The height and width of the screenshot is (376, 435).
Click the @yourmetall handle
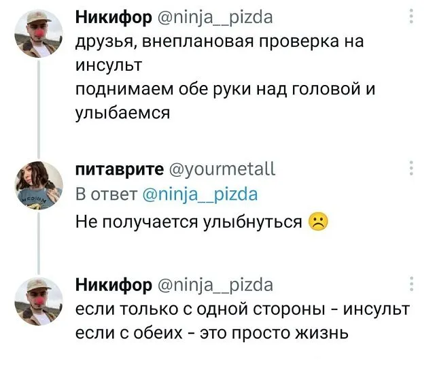coord(223,169)
